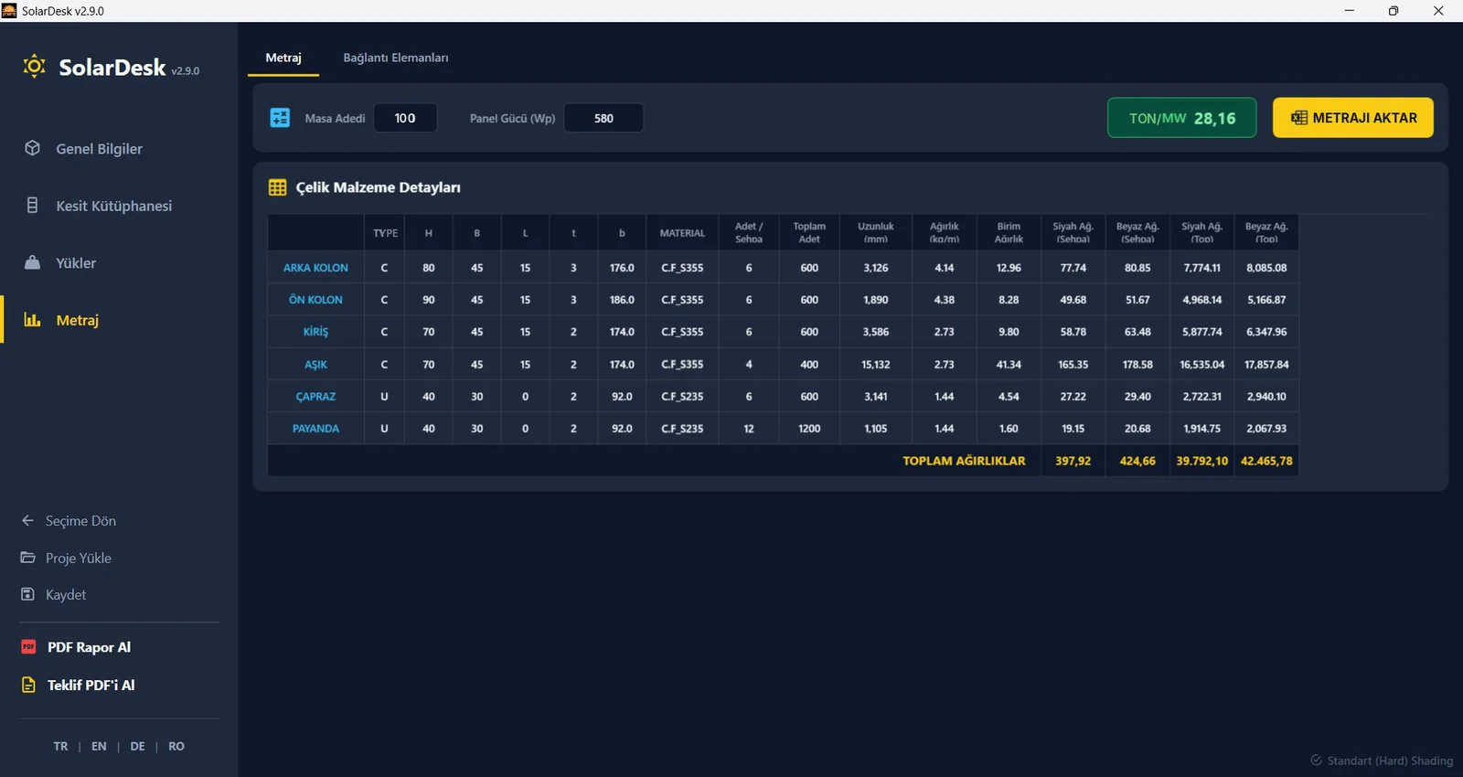Switch language to RO

(176, 746)
